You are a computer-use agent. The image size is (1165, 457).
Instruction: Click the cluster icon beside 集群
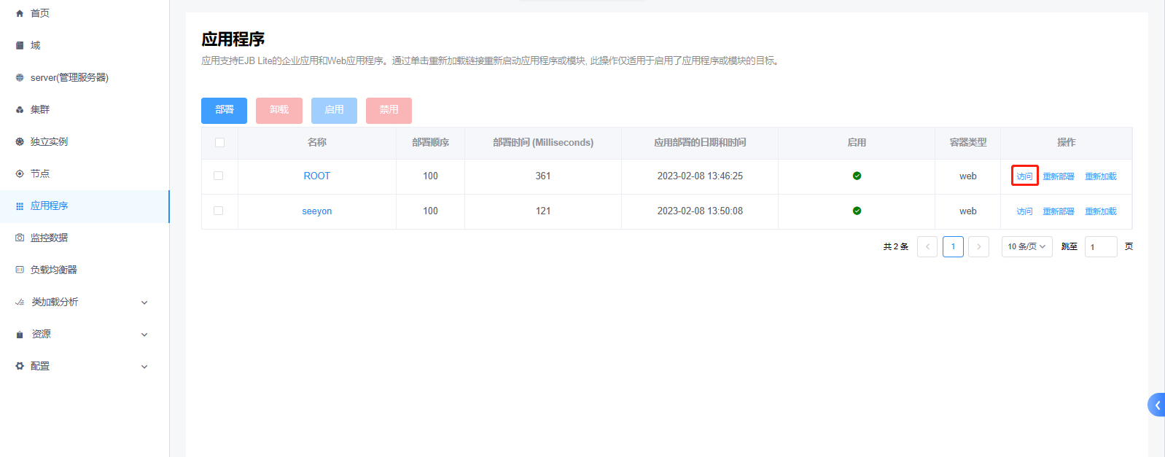point(20,109)
